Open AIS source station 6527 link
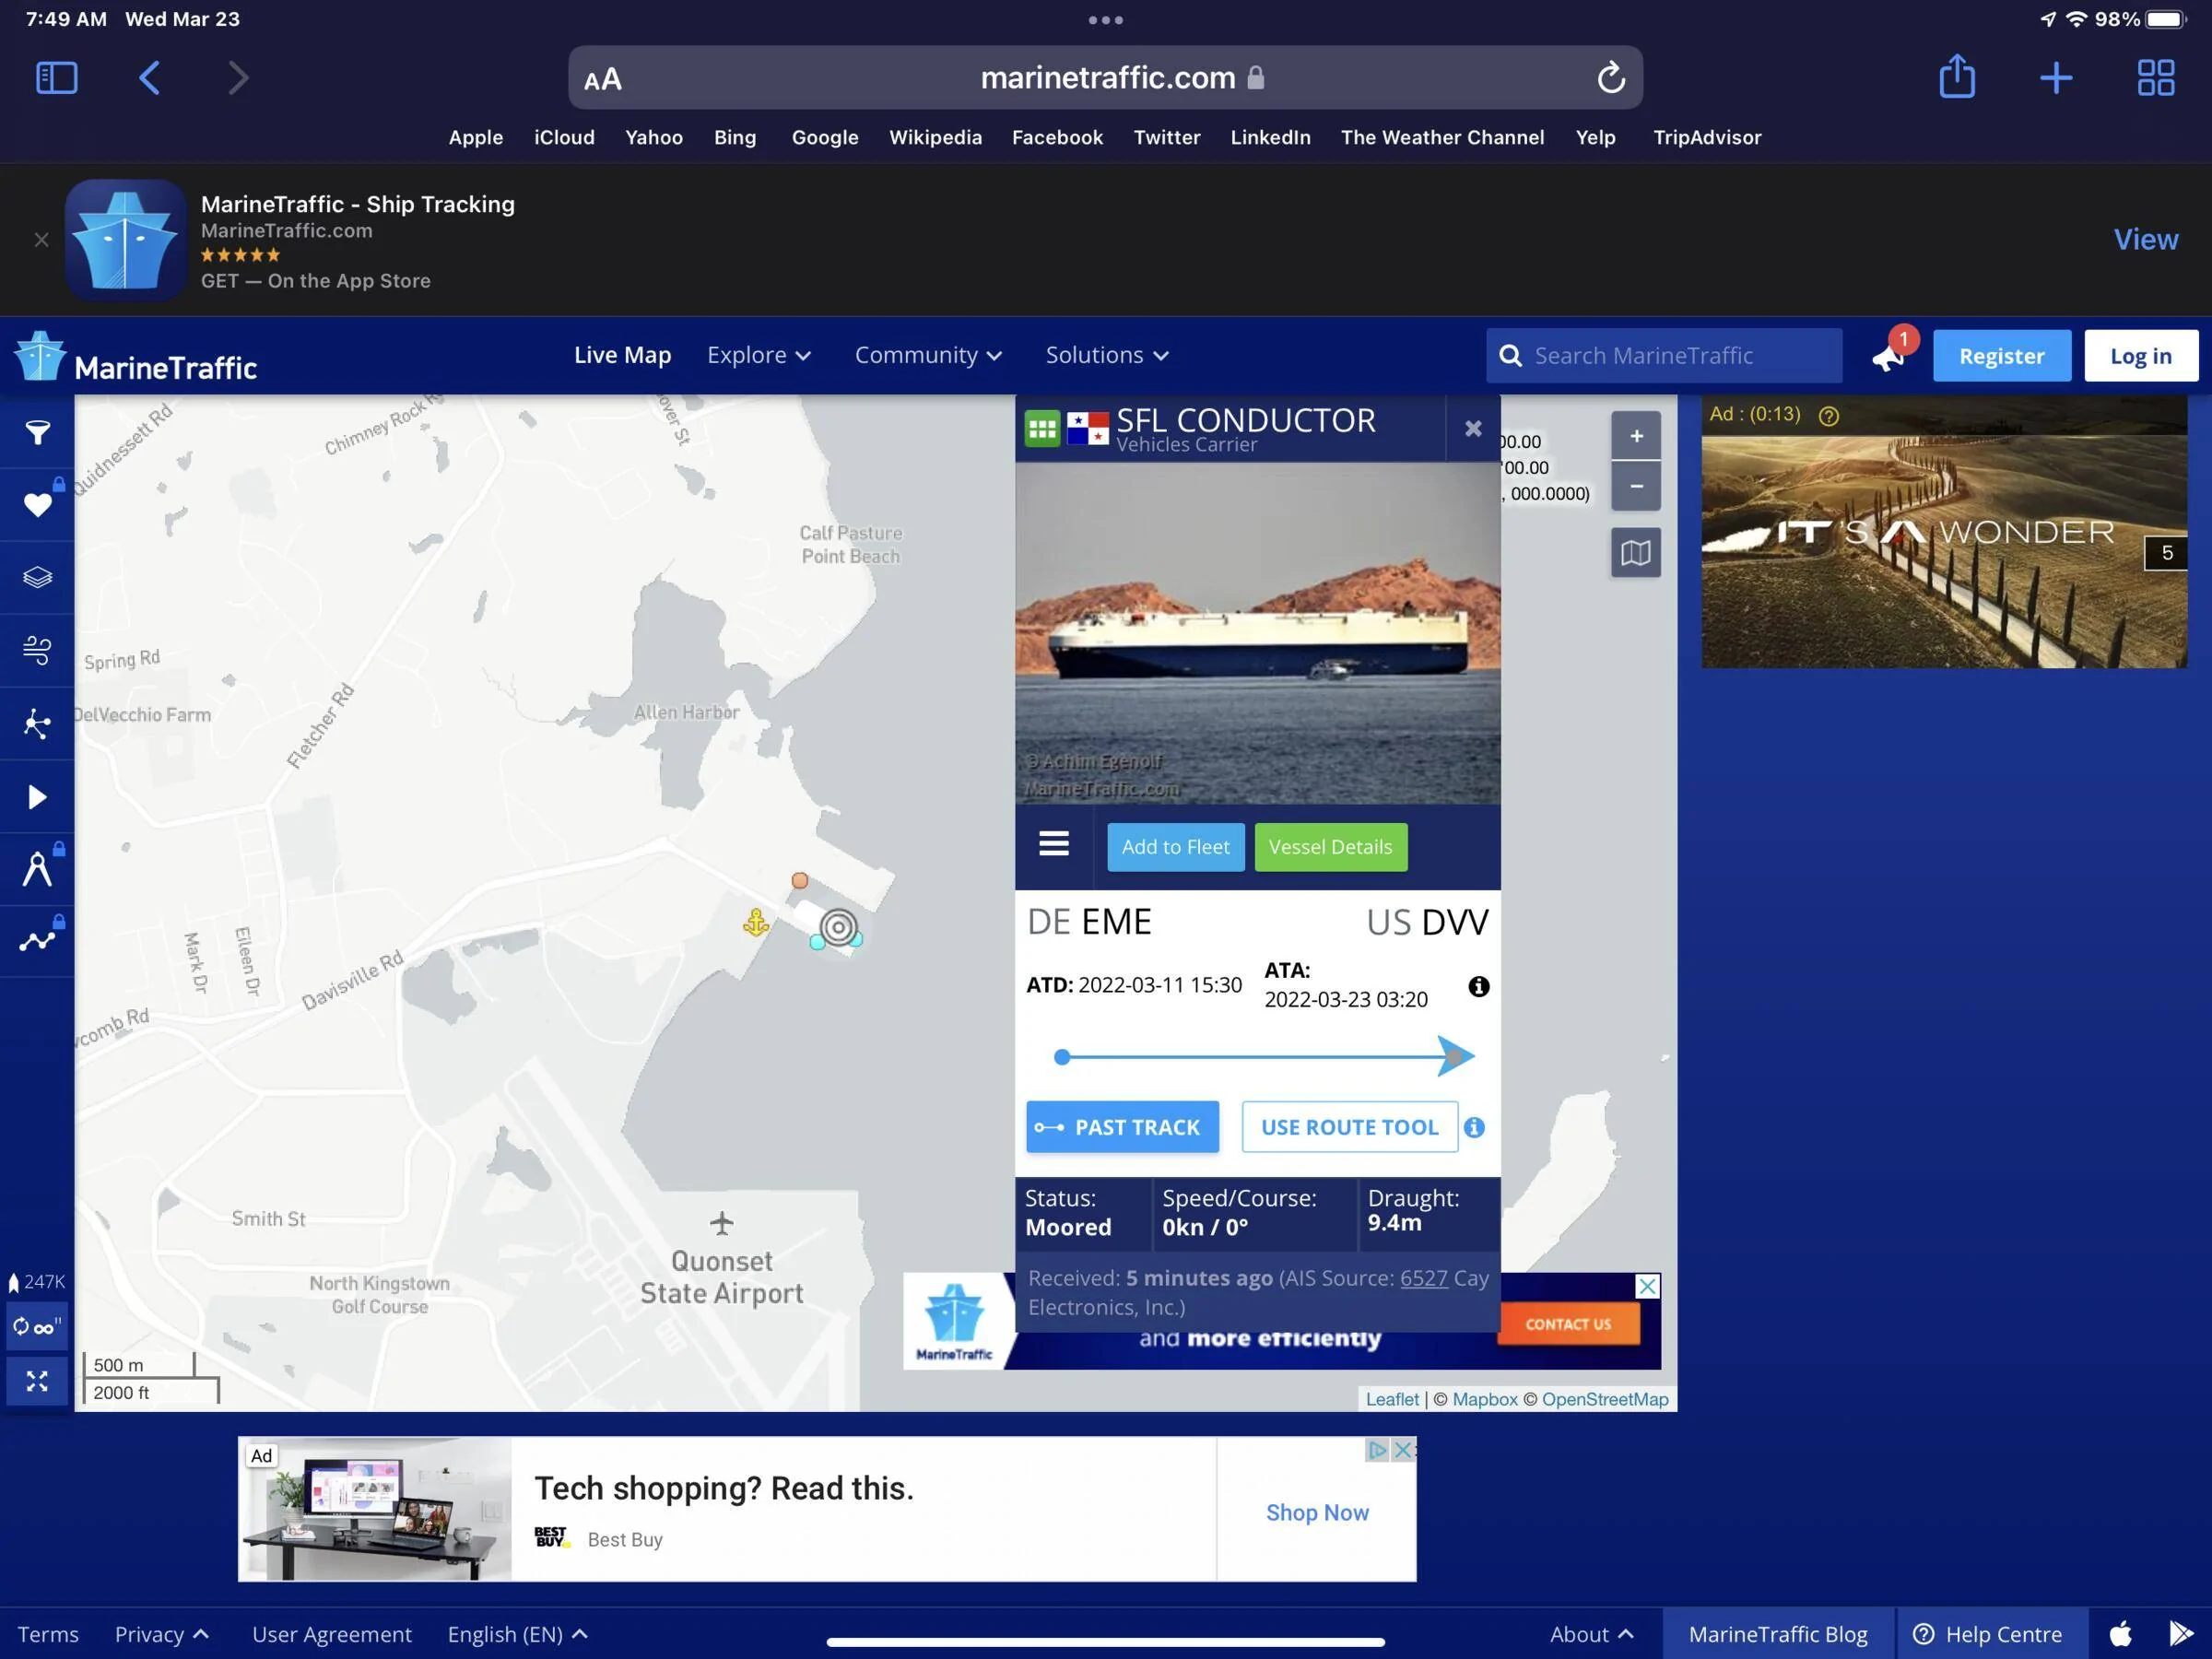This screenshot has width=2212, height=1659. pos(1423,1278)
